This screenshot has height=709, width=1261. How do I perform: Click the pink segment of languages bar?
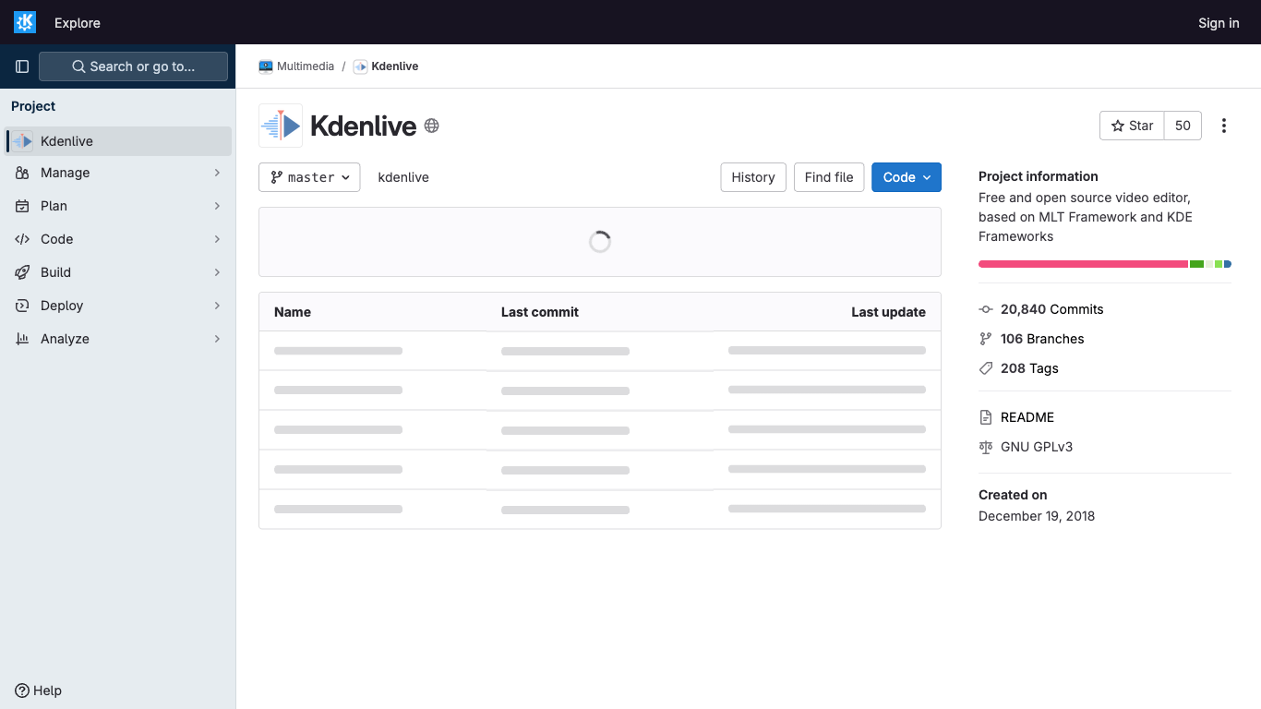(x=1083, y=264)
